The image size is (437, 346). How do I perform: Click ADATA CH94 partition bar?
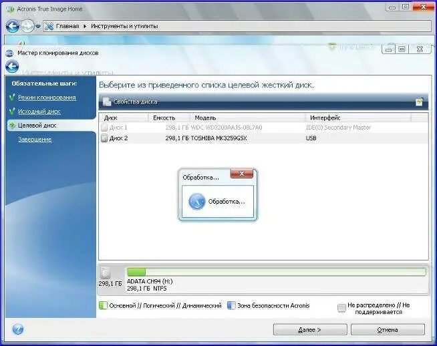pyautogui.click(x=277, y=272)
